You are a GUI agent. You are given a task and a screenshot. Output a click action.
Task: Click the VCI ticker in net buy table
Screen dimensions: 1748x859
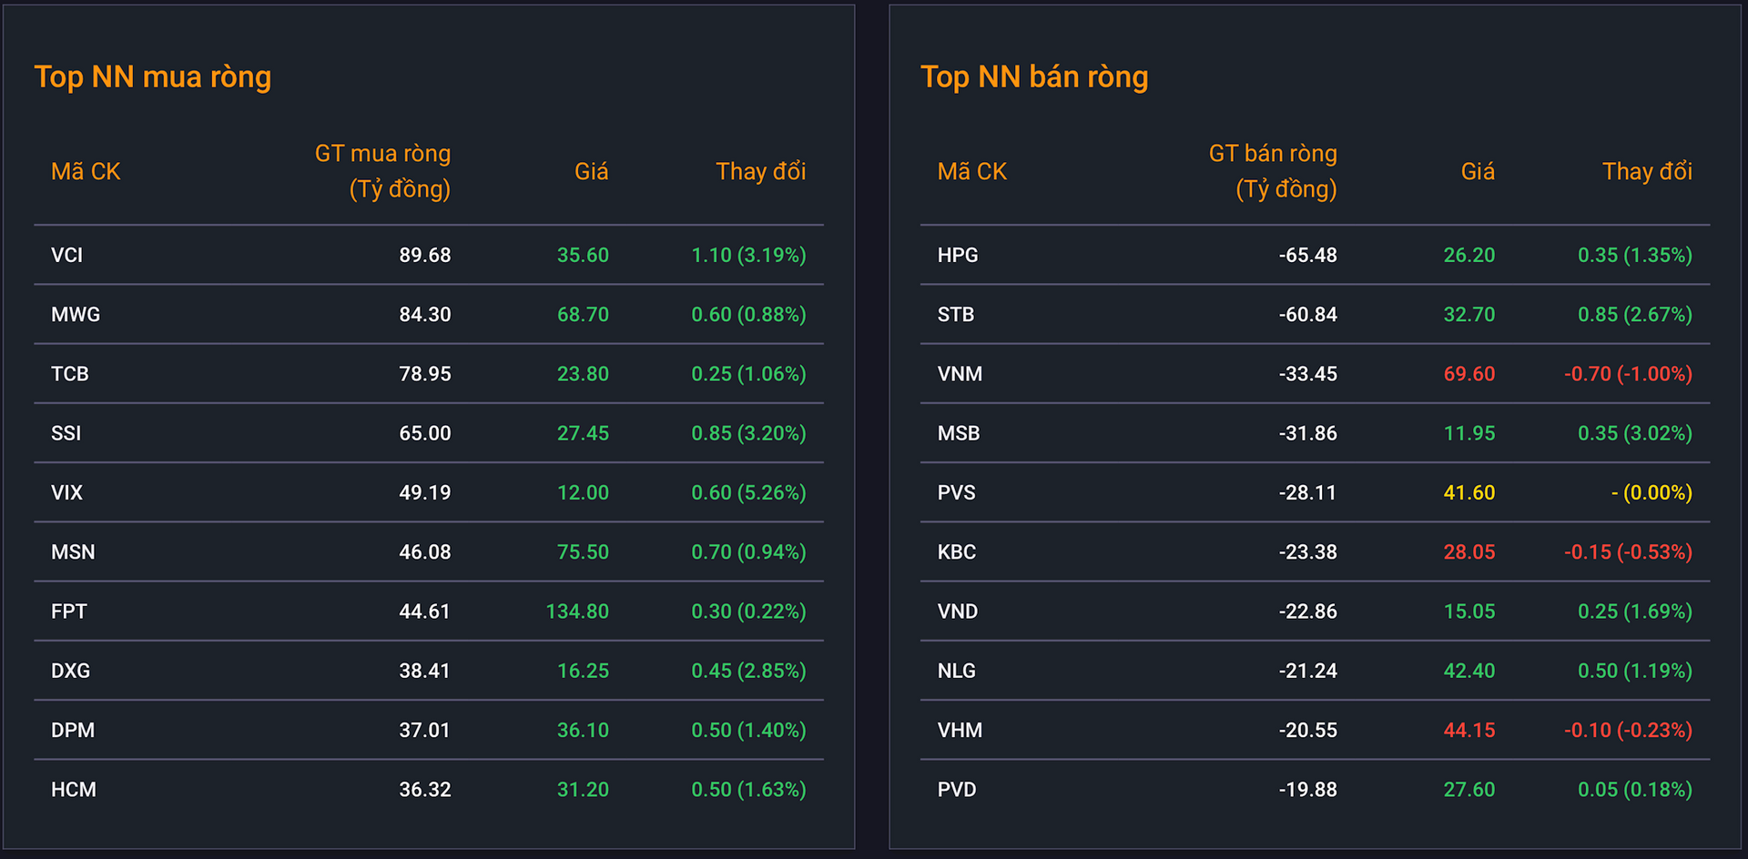[x=66, y=255]
